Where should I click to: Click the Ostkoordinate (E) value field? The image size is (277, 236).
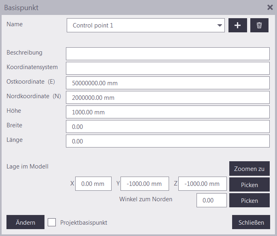click(167, 83)
